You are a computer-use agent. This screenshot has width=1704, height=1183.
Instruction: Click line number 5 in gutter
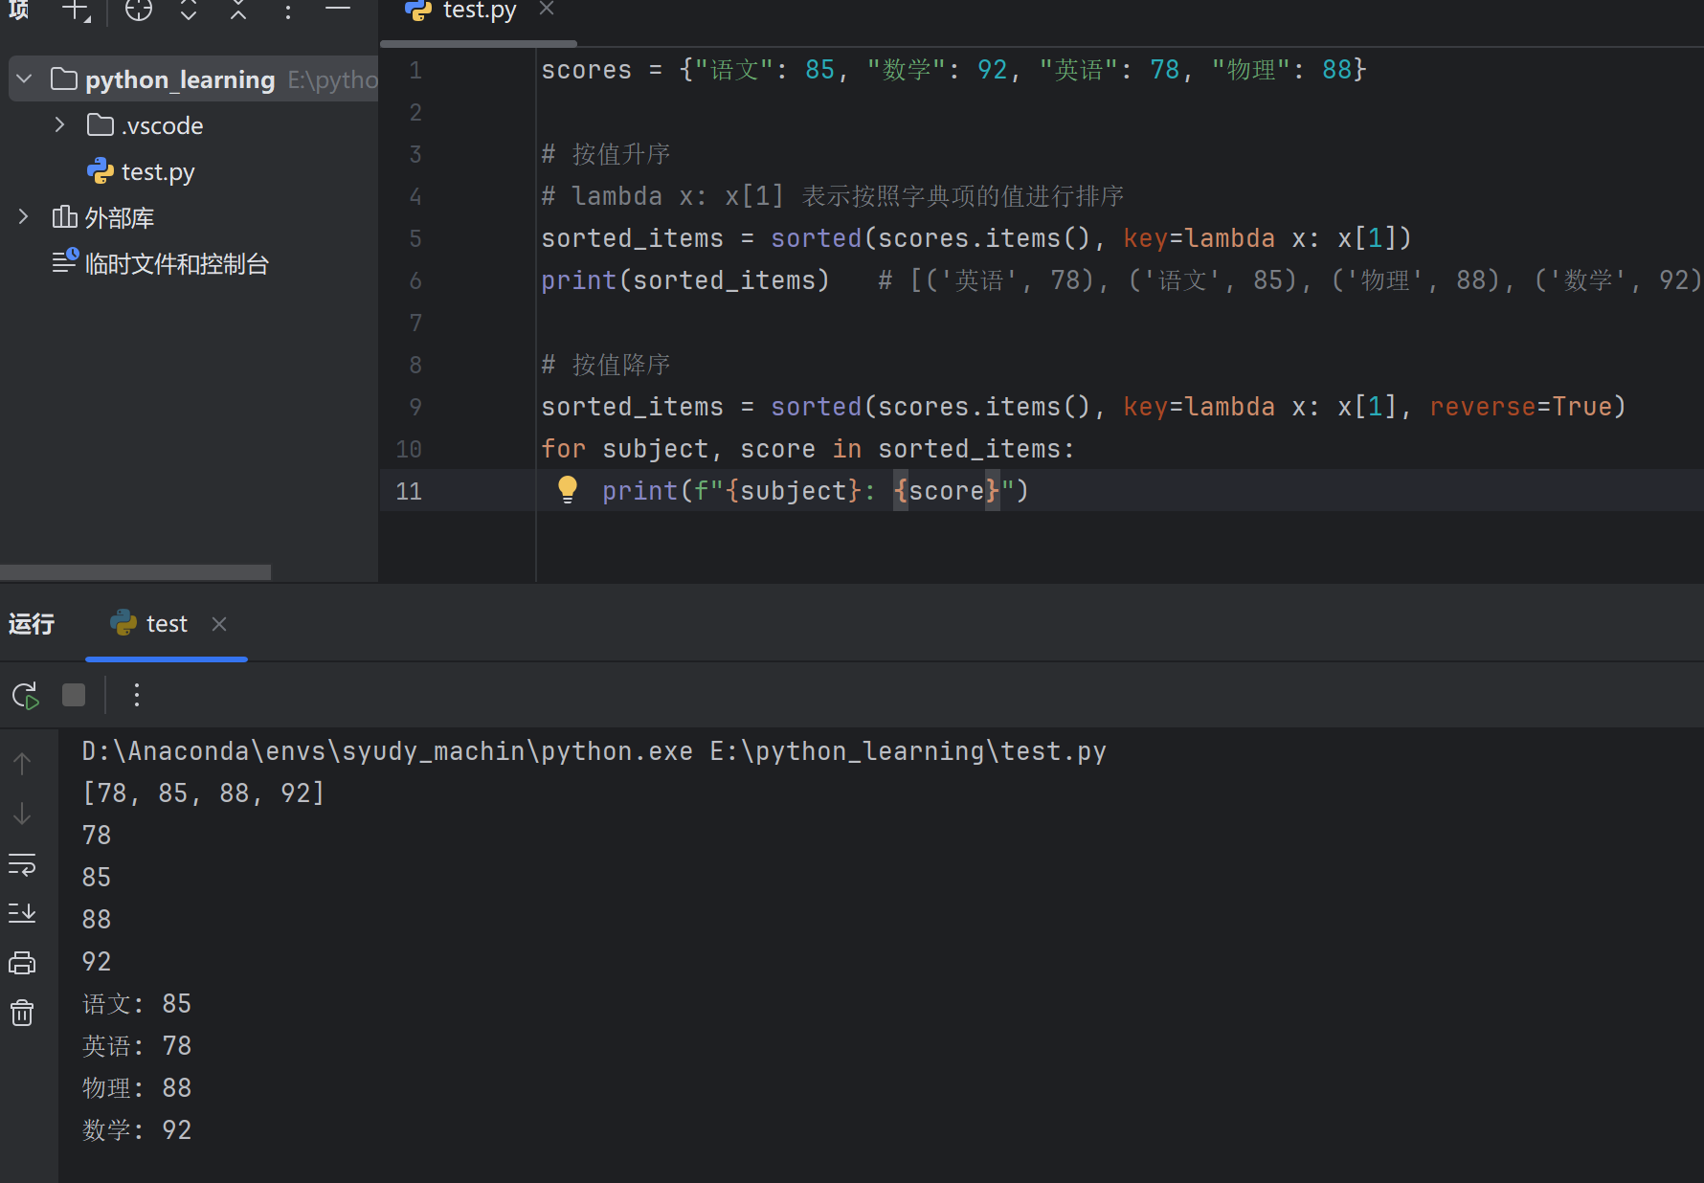(x=415, y=238)
